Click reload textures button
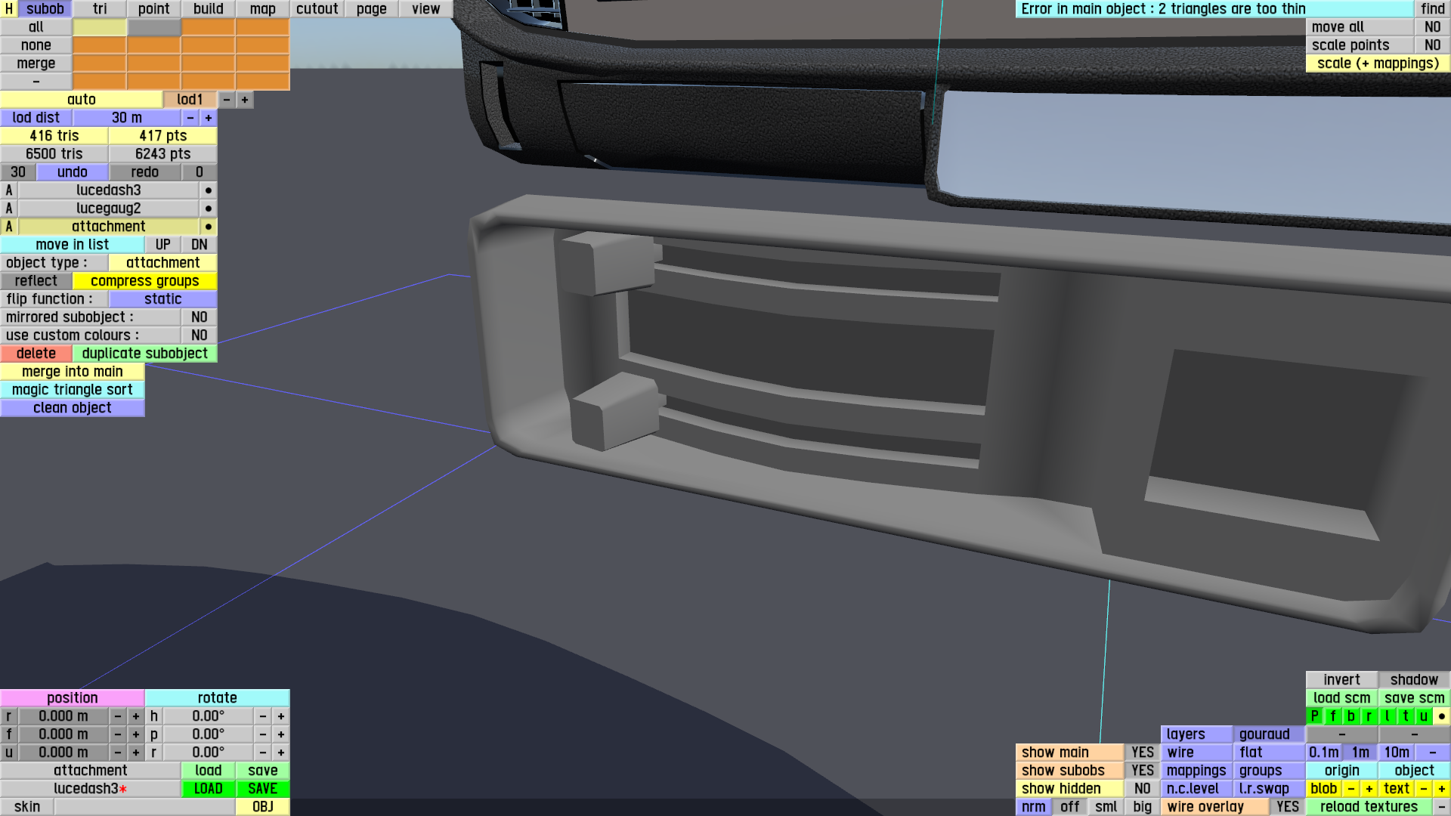Screen dimensions: 1451x816 coord(1368,807)
